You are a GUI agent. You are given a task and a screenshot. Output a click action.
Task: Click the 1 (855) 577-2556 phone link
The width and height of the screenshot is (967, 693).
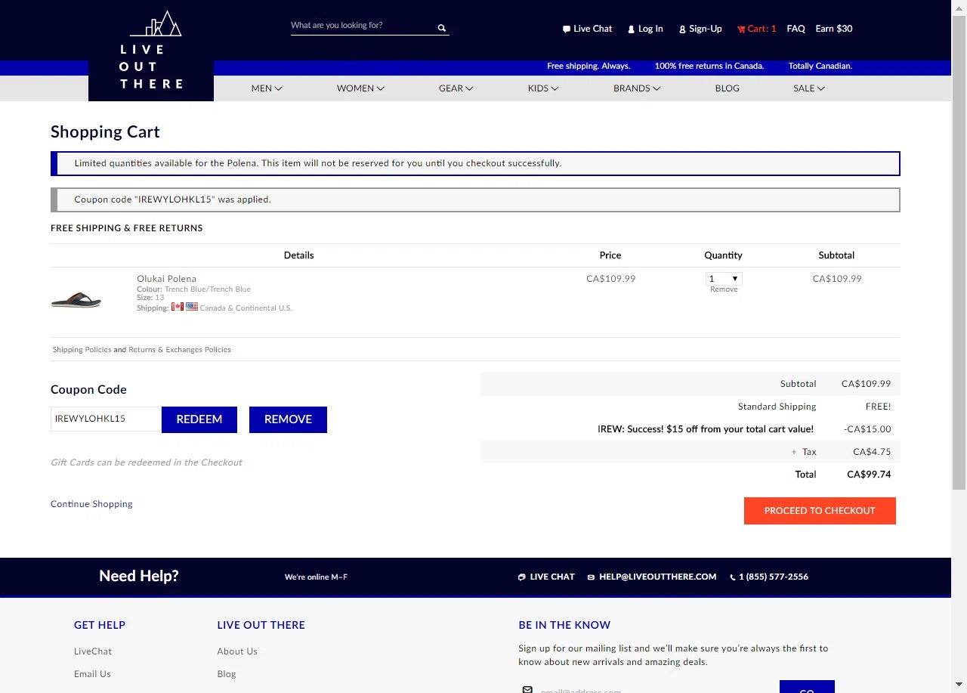774,577
